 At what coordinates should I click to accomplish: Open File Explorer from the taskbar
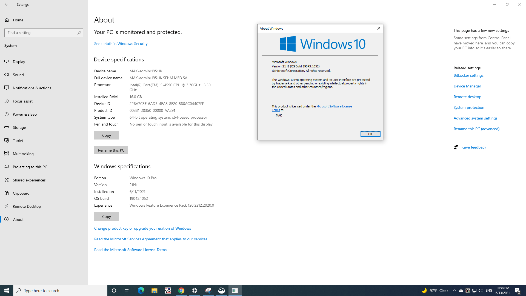[x=155, y=291]
